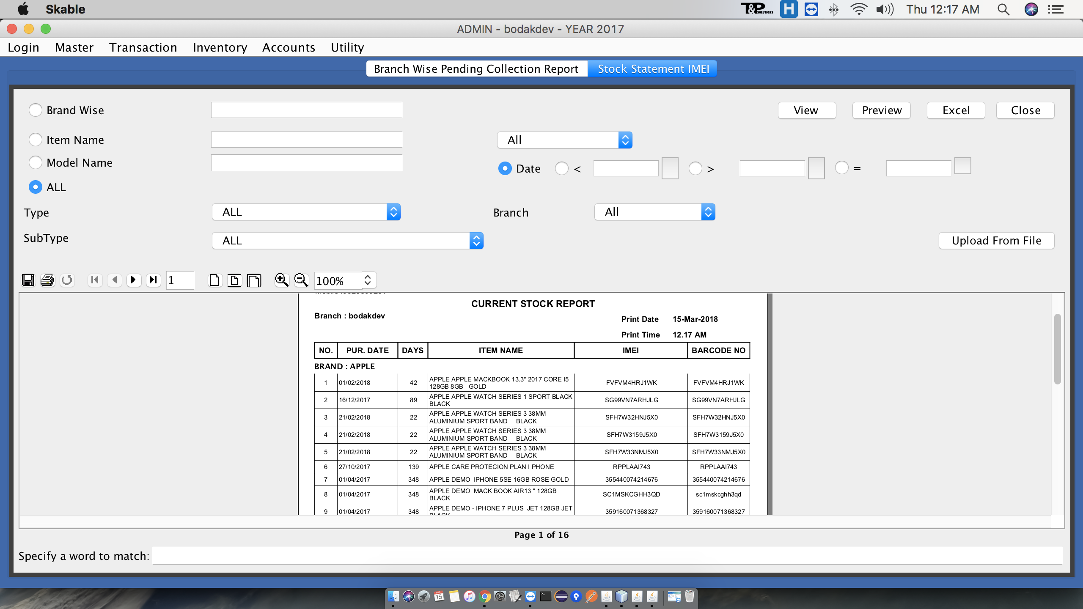Open the Accounts menu
Viewport: 1083px width, 609px height.
[x=289, y=47]
